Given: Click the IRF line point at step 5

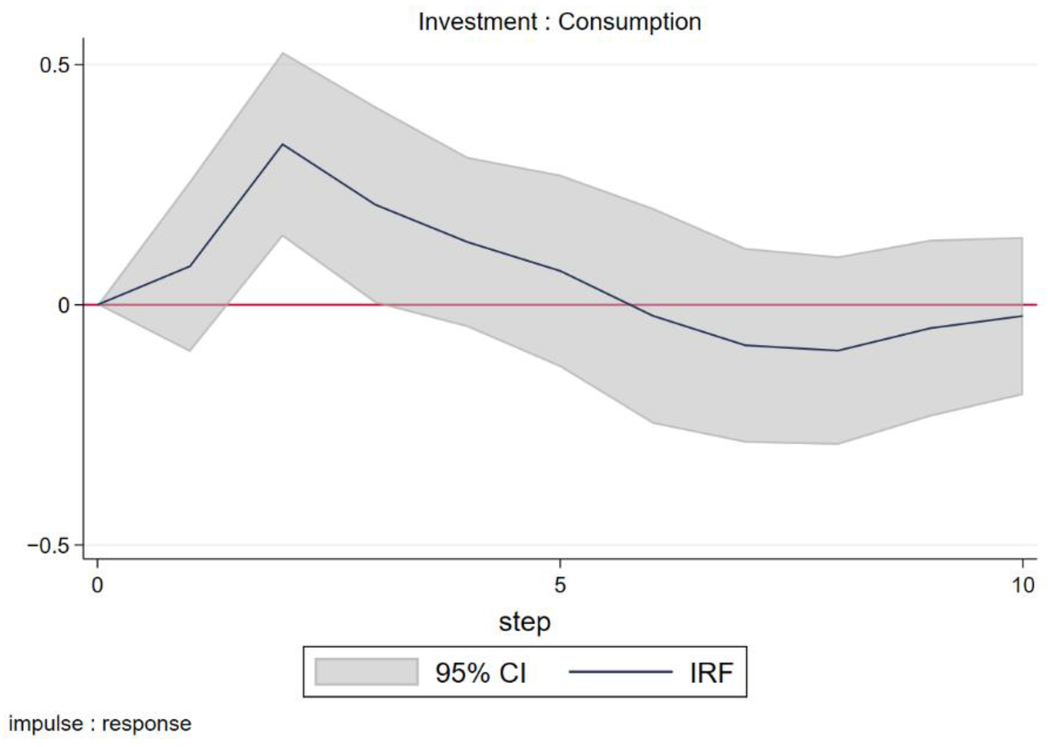Looking at the screenshot, I should (x=560, y=270).
